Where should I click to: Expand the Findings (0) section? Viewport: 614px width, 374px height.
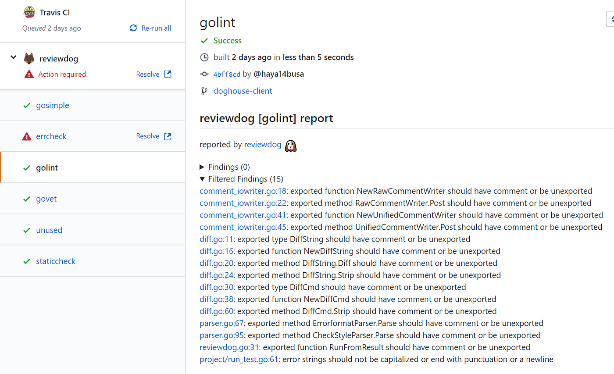[202, 167]
